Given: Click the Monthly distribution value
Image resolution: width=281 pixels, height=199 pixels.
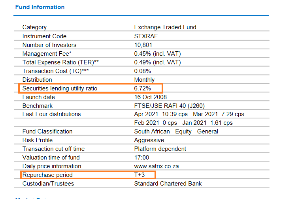Looking at the screenshot, I should 144,80.
